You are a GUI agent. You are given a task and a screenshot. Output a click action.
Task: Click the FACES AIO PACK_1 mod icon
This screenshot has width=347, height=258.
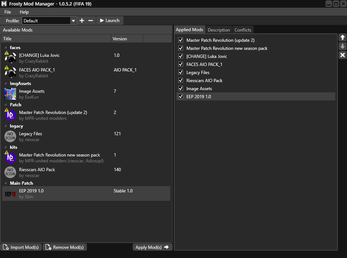[x=10, y=73]
